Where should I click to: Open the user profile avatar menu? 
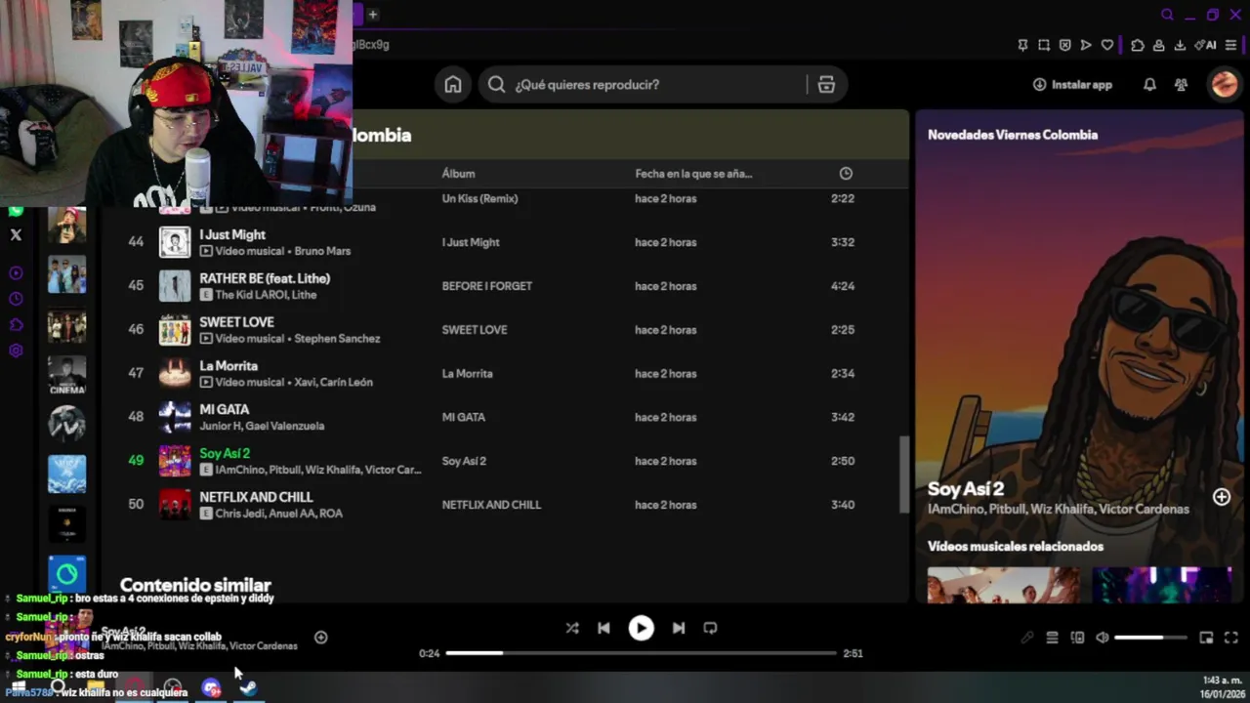(x=1225, y=85)
